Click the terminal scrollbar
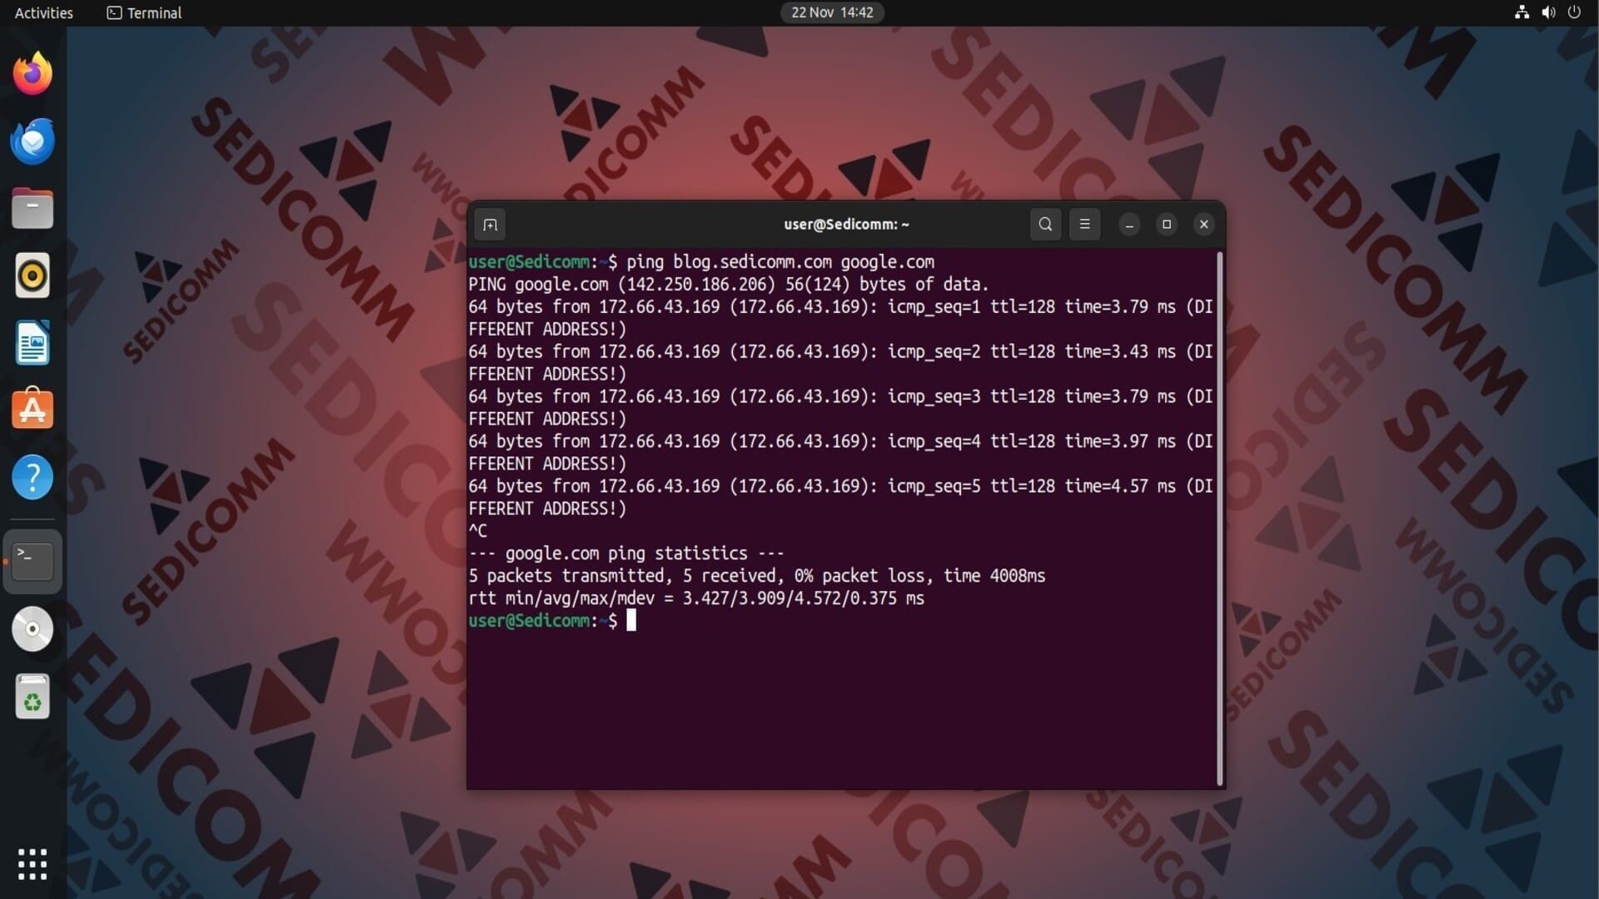 pos(1219,518)
